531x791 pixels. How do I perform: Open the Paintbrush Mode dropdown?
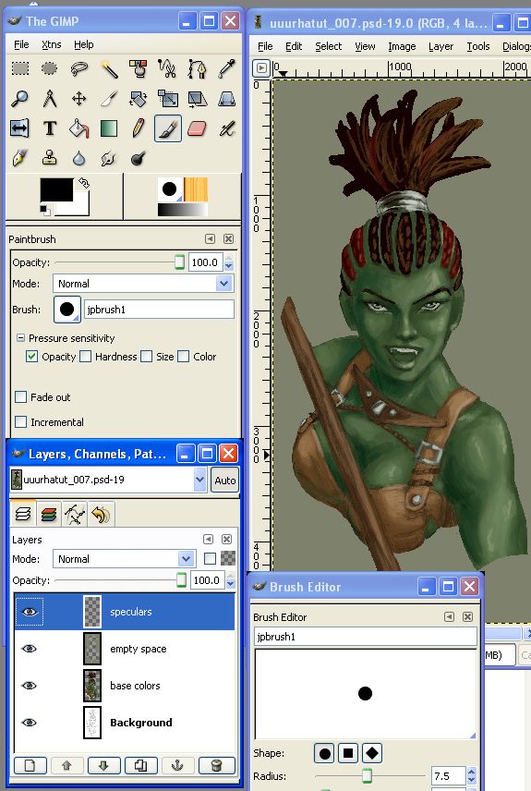143,284
